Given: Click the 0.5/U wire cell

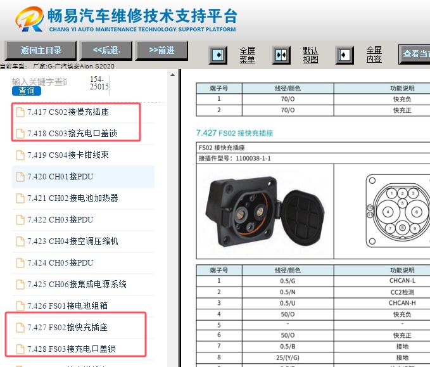Looking at the screenshot, I should pos(288,303).
